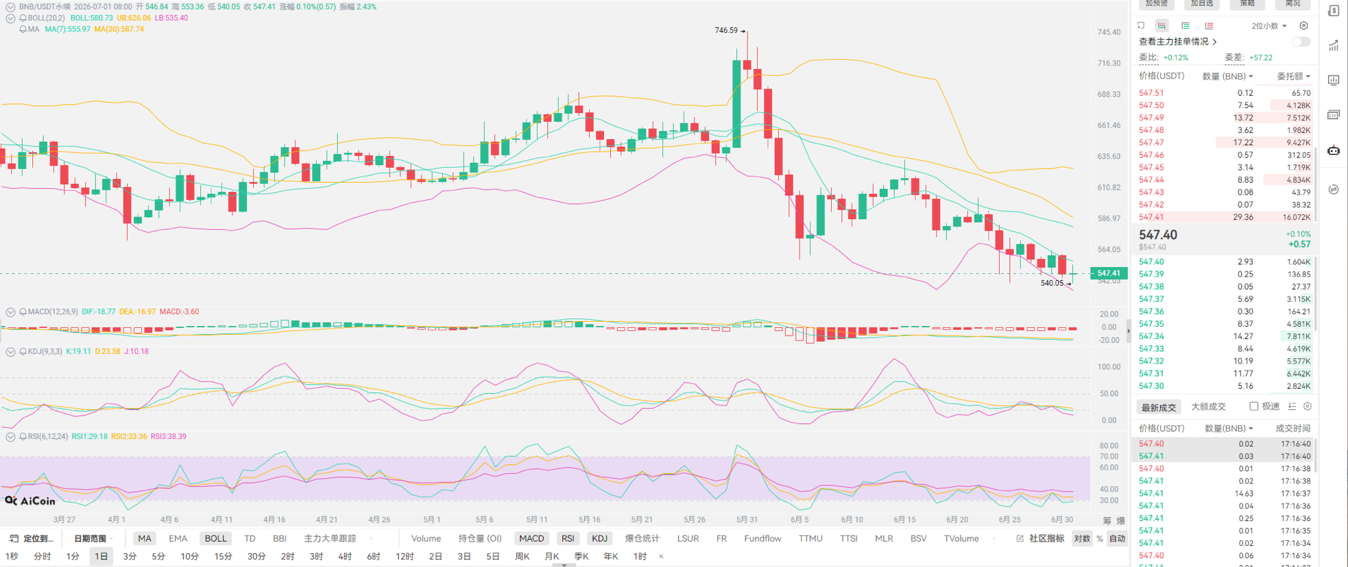The width and height of the screenshot is (1348, 567).
Task: Click the swap arrows sidebar icon
Action: coord(1334,189)
